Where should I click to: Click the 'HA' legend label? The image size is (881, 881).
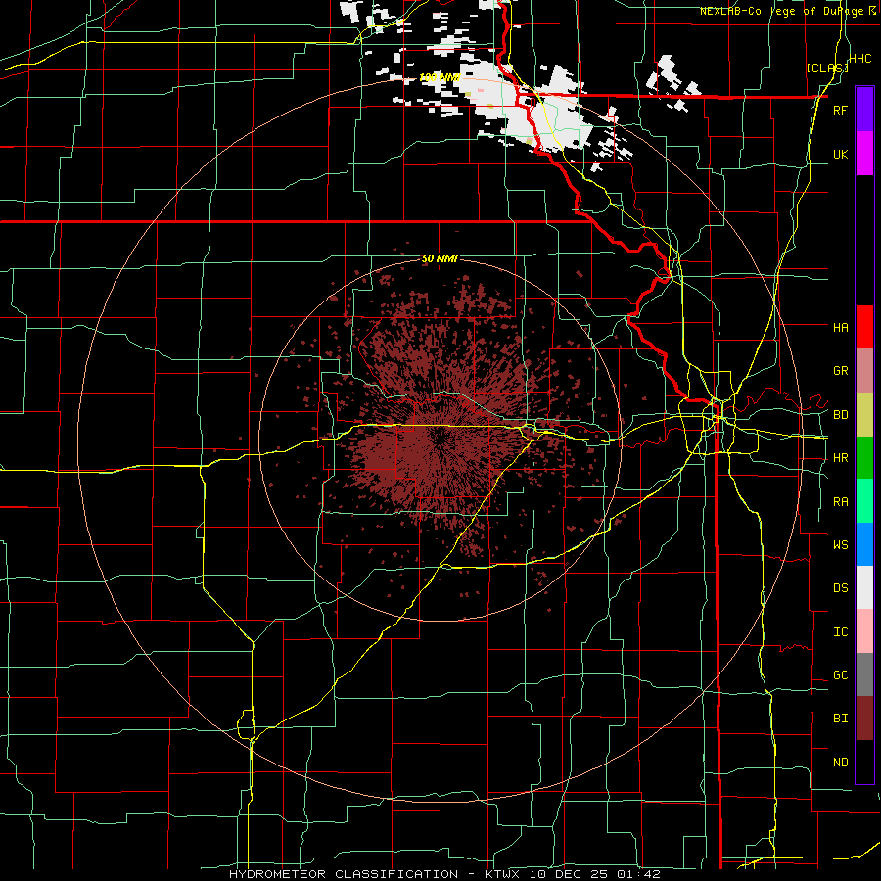click(x=840, y=327)
